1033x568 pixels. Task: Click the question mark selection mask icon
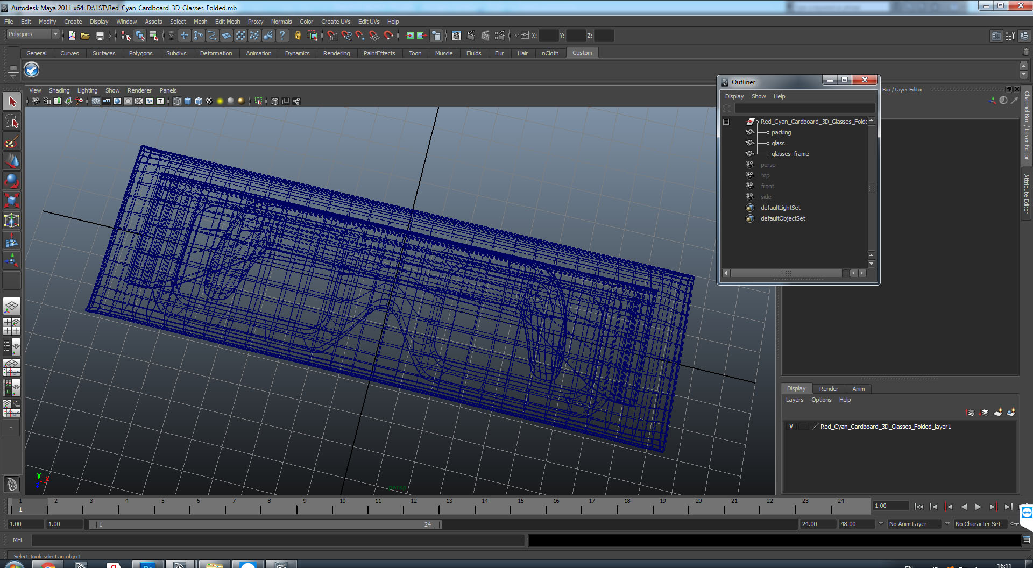[282, 35]
